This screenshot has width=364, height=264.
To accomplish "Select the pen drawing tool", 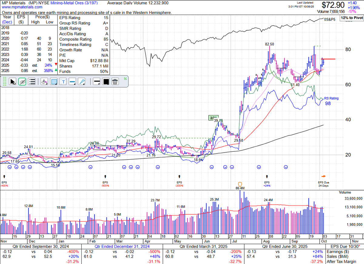I will pos(82,81).
